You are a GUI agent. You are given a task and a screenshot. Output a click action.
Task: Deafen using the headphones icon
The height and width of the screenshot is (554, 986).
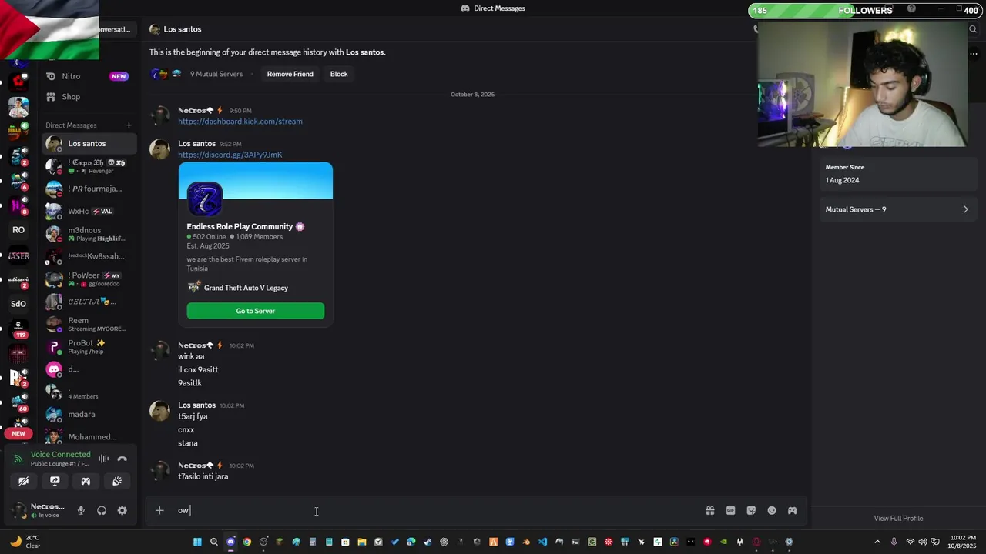pos(102,510)
